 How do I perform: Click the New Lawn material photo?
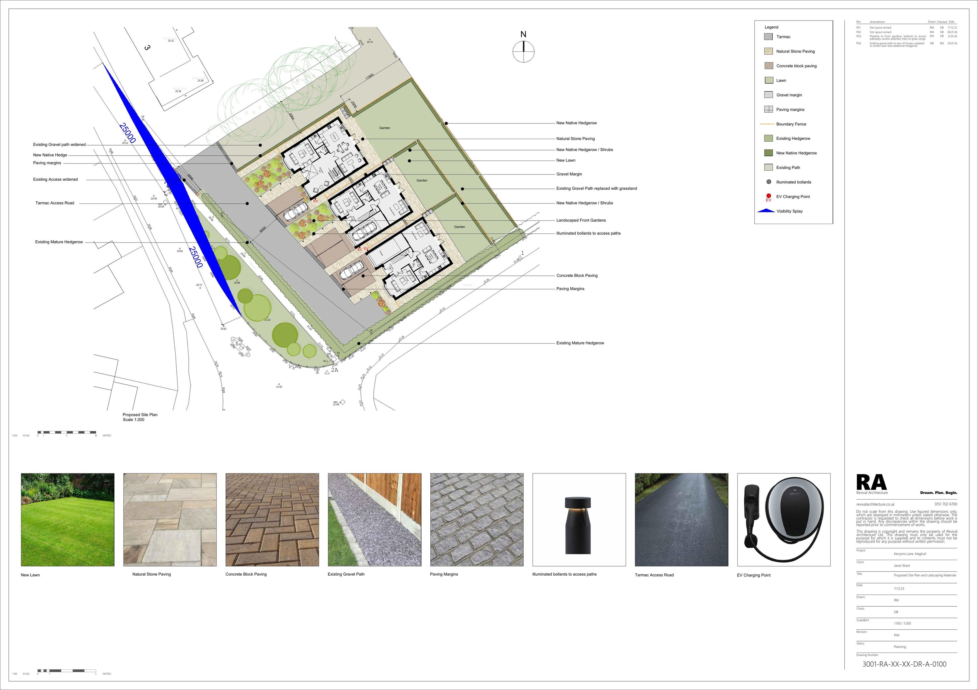pyautogui.click(x=67, y=519)
